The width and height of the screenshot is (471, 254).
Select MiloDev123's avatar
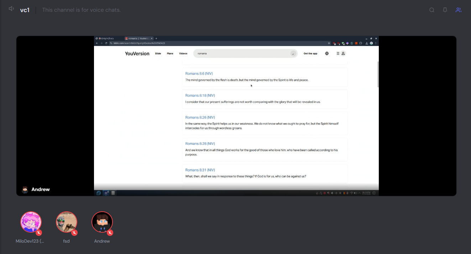(31, 222)
